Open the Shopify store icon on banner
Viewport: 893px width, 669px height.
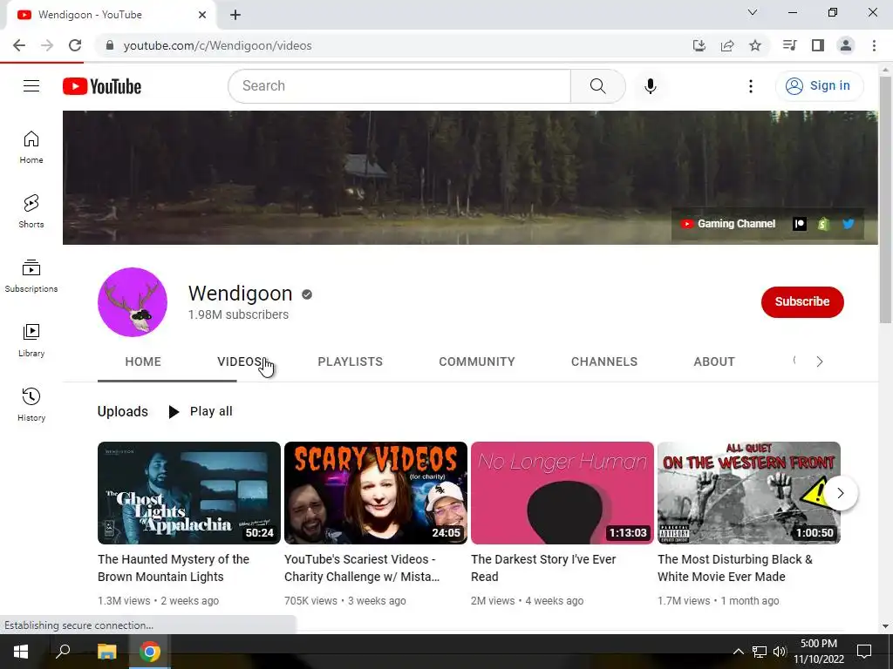823,224
